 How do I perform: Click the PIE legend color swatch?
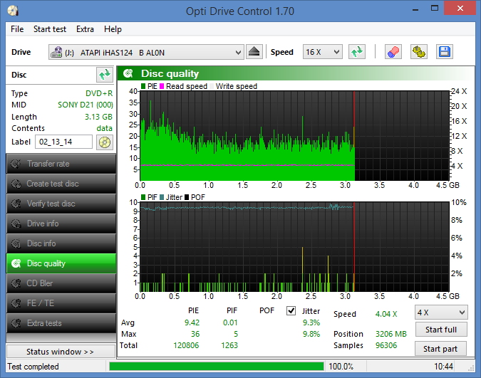click(x=143, y=86)
